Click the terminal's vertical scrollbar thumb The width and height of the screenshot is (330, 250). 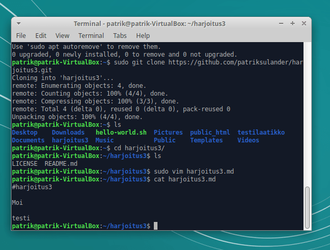coord(307,208)
